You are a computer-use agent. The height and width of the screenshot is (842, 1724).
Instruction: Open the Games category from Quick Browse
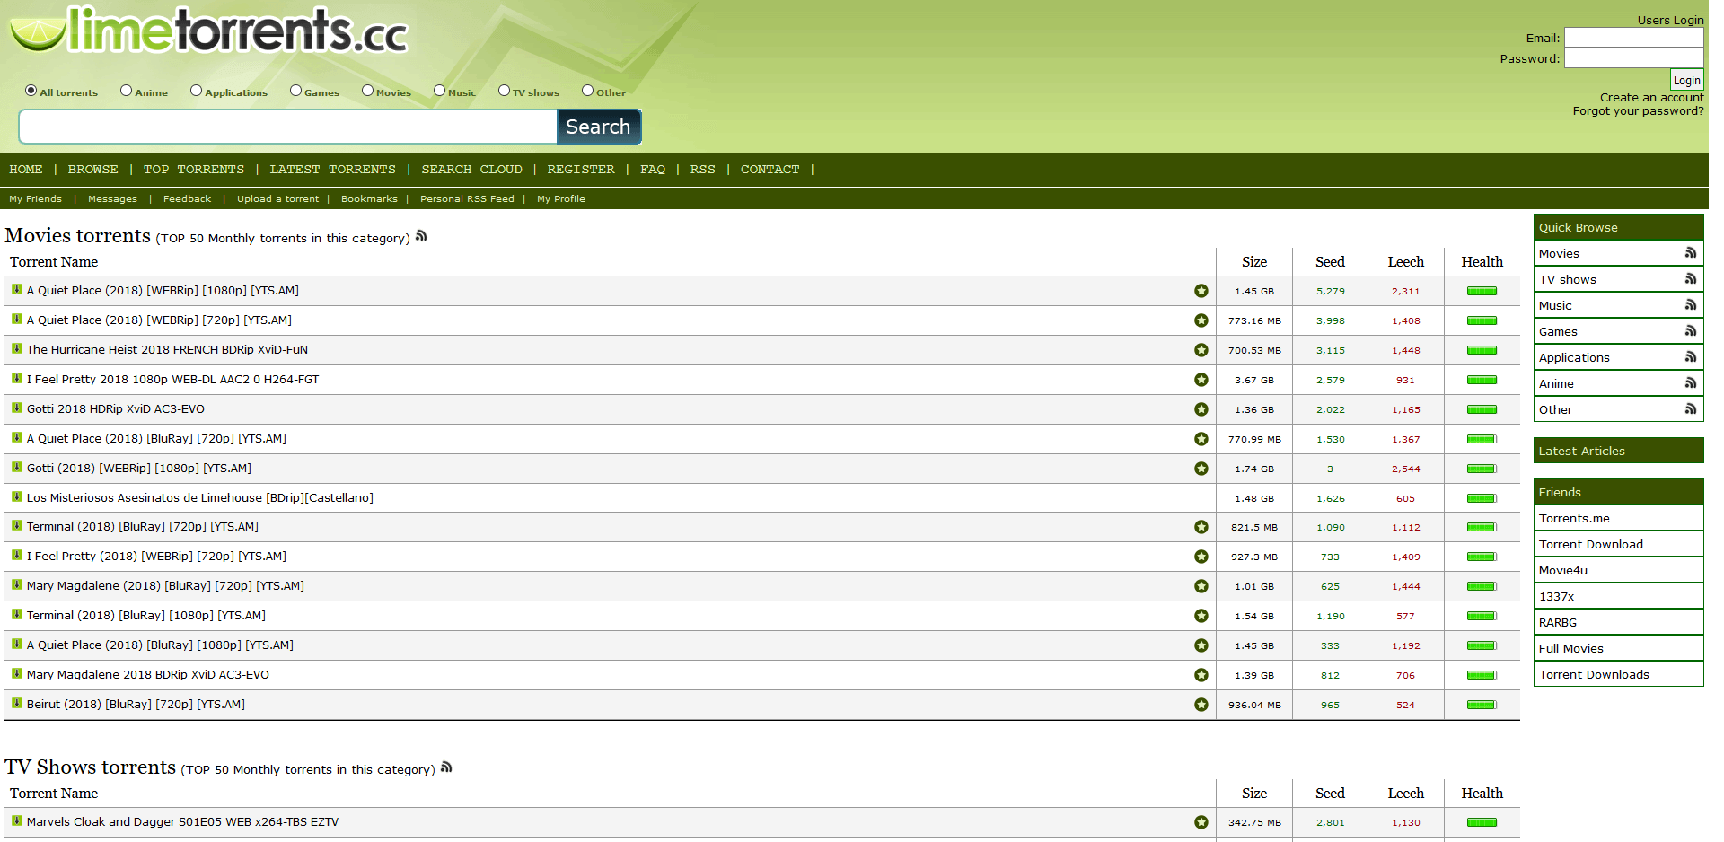tap(1558, 331)
